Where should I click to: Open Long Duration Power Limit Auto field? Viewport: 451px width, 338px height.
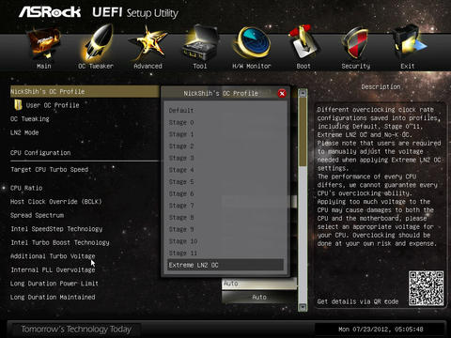click(x=259, y=284)
